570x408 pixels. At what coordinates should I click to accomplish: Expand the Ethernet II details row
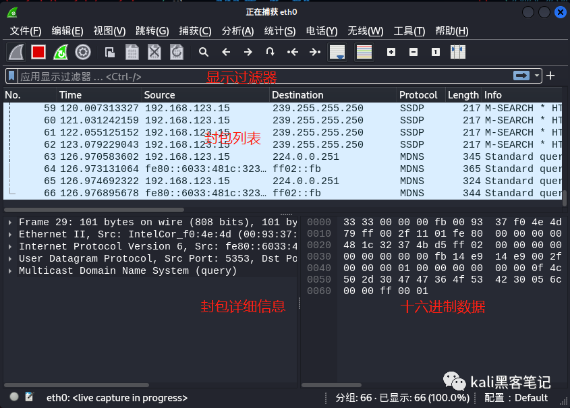(10, 234)
